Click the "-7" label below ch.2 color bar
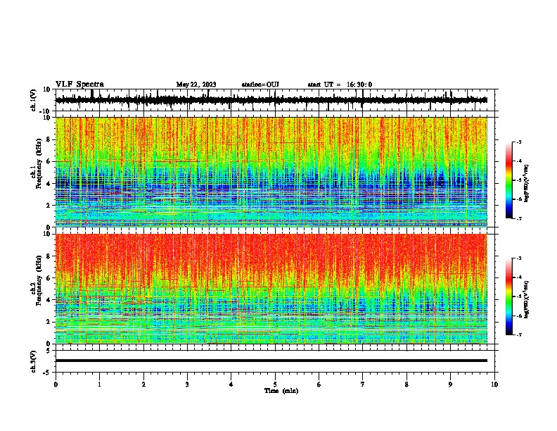 point(519,335)
